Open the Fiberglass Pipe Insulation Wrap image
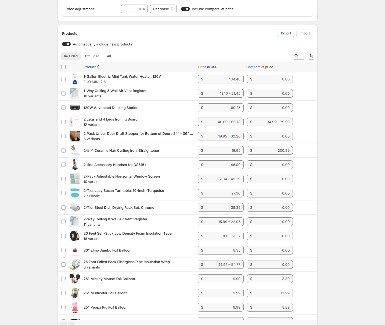The height and width of the screenshot is (325, 385). pyautogui.click(x=75, y=264)
